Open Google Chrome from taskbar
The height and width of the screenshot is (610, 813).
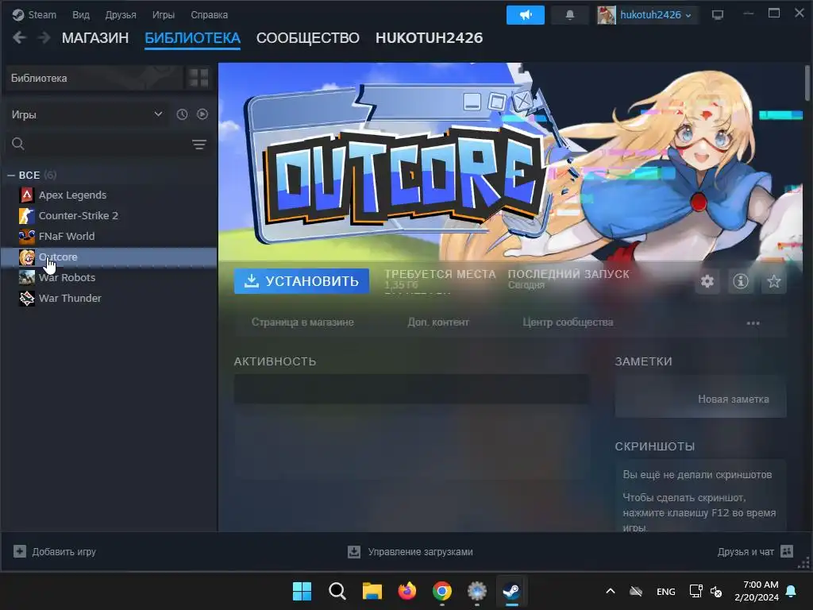point(441,591)
